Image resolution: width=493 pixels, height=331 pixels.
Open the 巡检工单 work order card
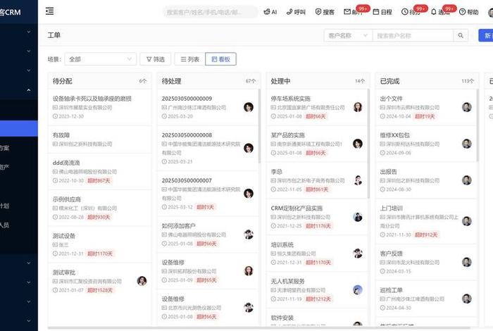click(x=426, y=299)
